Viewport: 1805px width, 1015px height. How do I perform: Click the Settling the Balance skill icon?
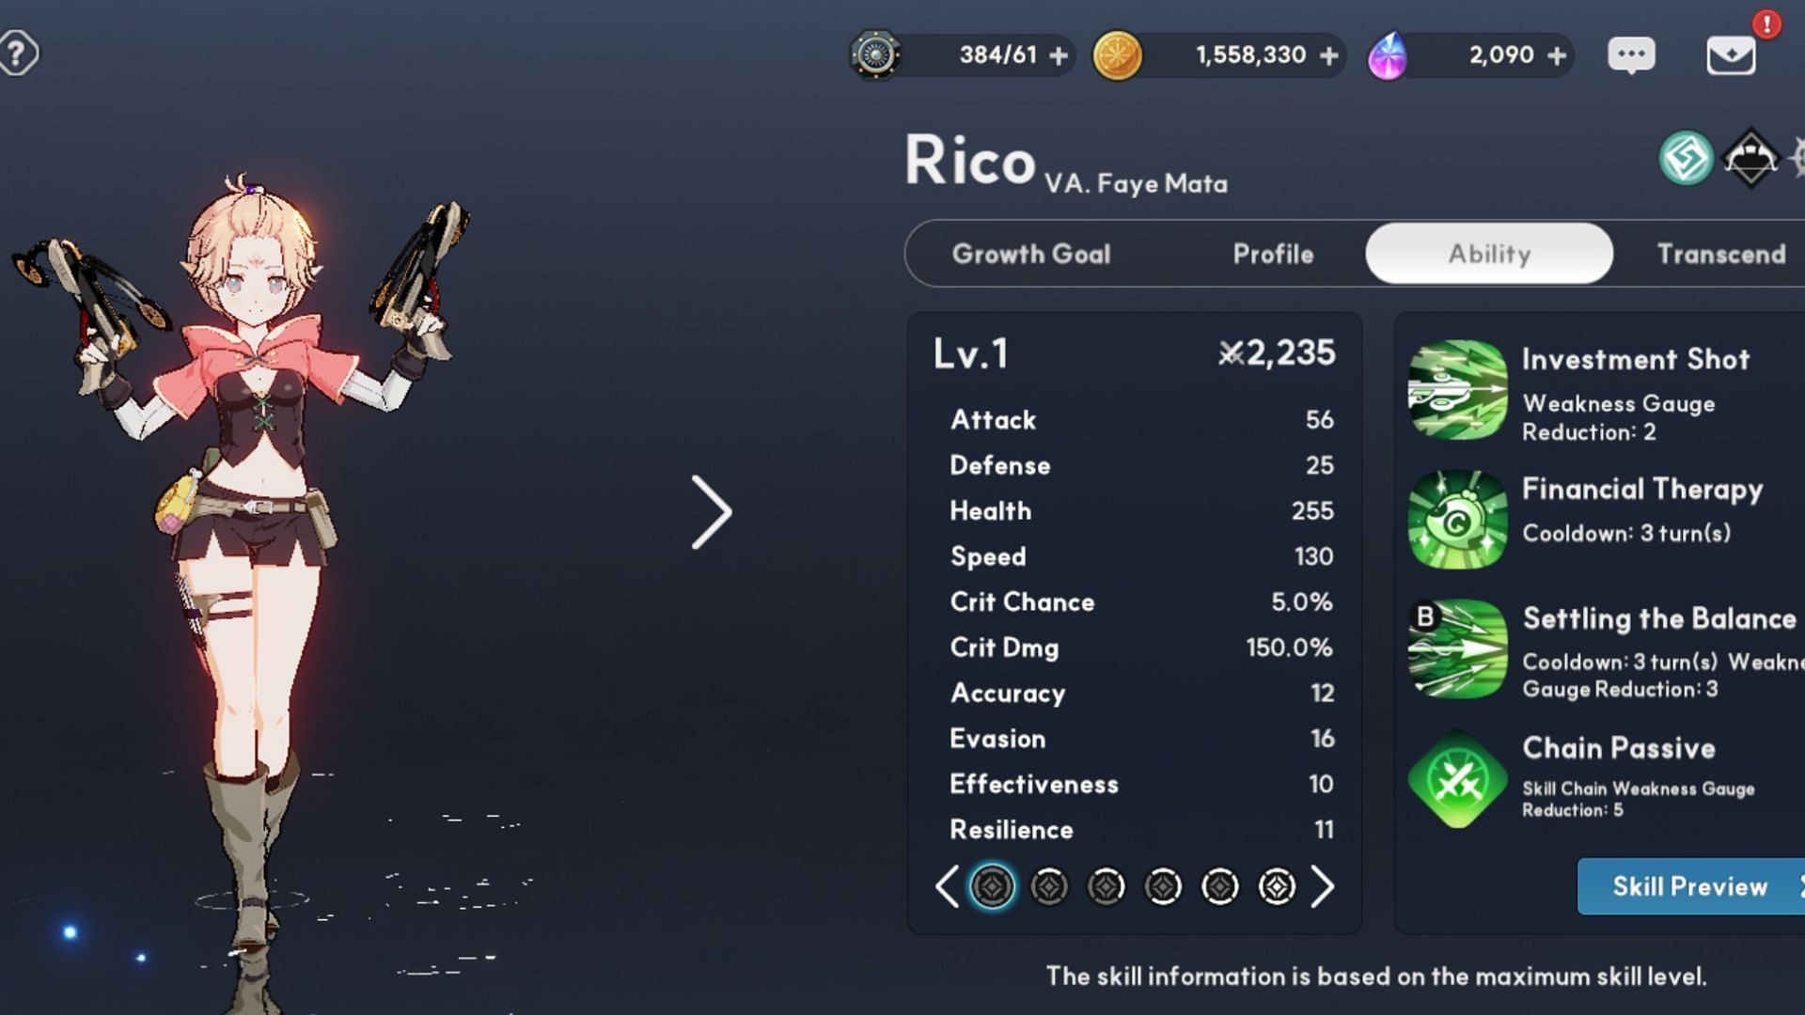[x=1456, y=649]
